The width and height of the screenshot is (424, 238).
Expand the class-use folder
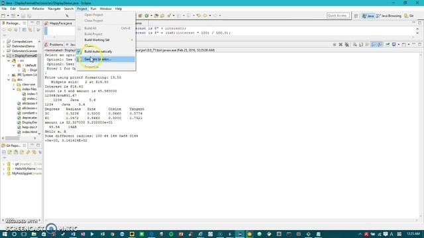14,85
